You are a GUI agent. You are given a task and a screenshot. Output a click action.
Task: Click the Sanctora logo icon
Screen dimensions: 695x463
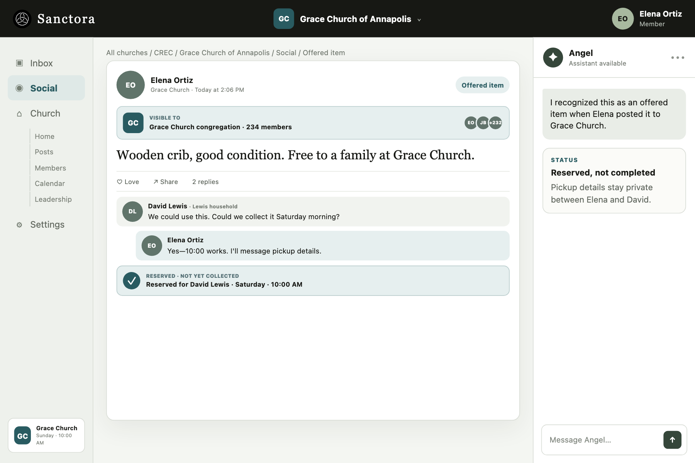pos(22,19)
